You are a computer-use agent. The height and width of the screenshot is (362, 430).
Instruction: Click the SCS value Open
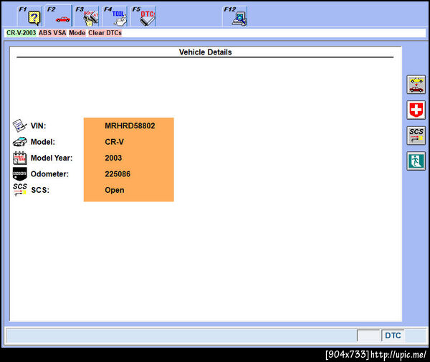[x=115, y=191]
